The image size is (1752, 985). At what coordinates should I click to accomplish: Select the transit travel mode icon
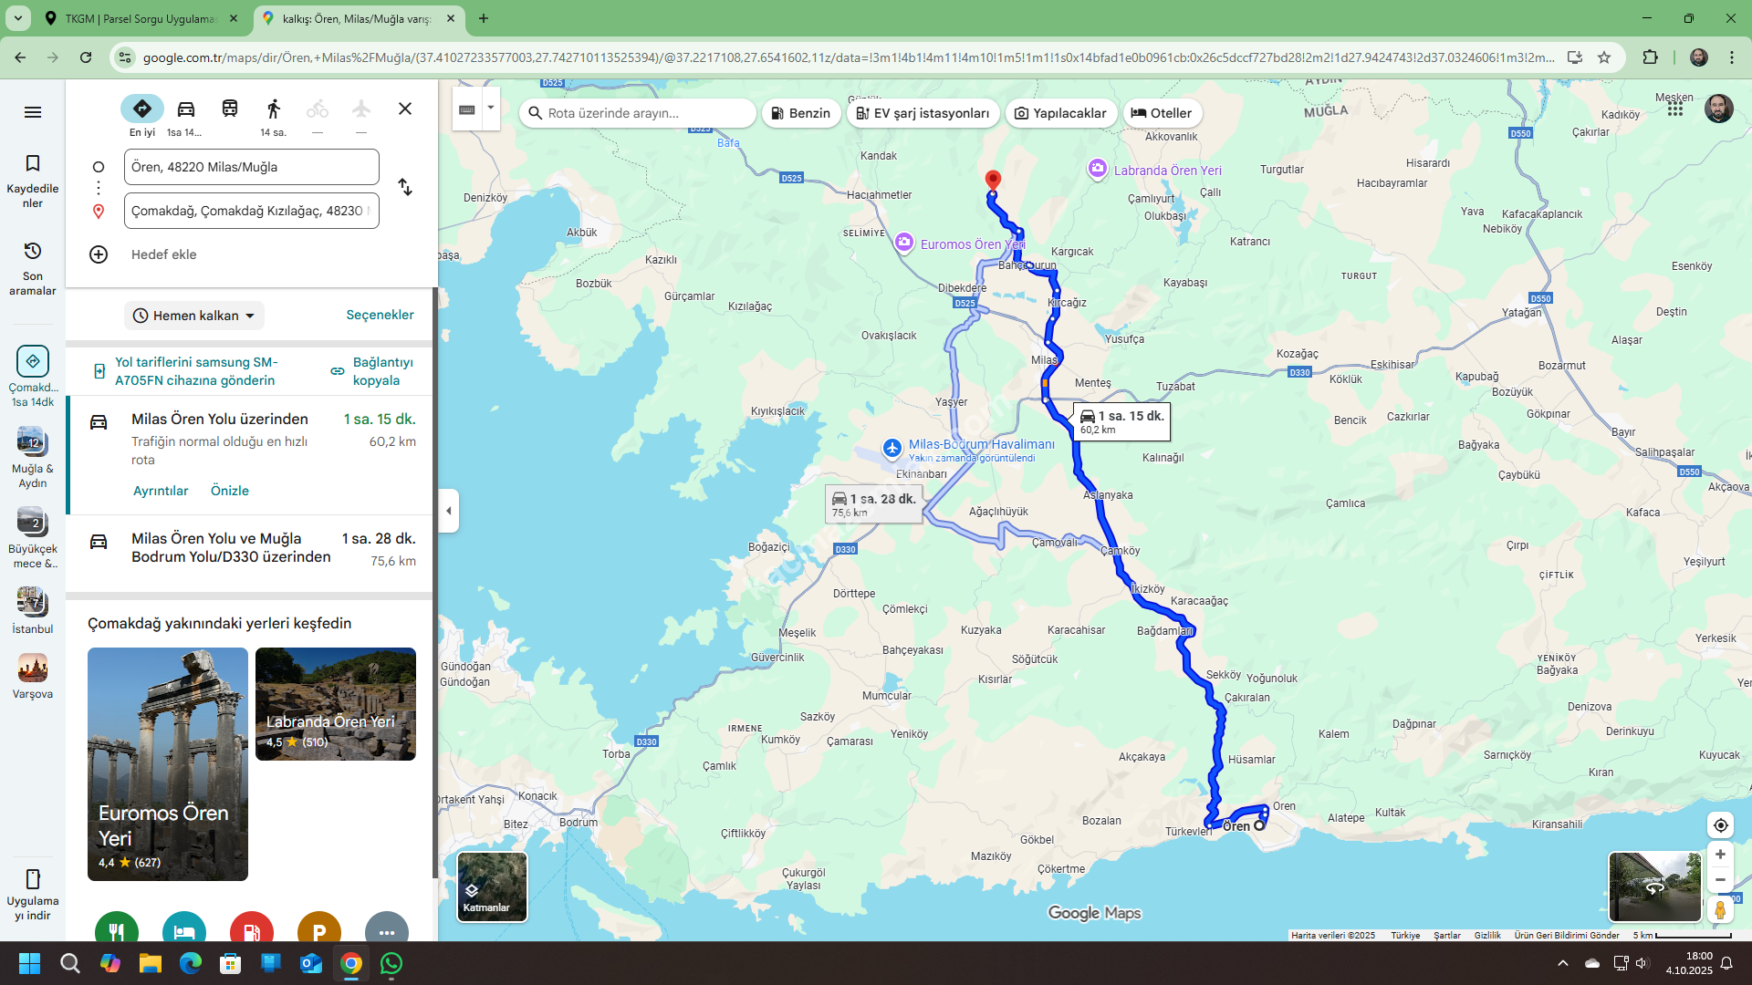coord(230,109)
